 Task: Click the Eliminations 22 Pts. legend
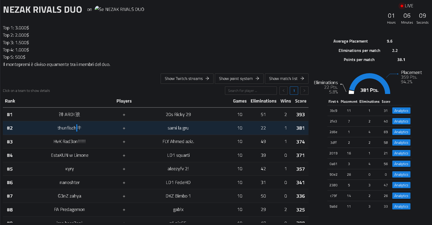click(326, 87)
